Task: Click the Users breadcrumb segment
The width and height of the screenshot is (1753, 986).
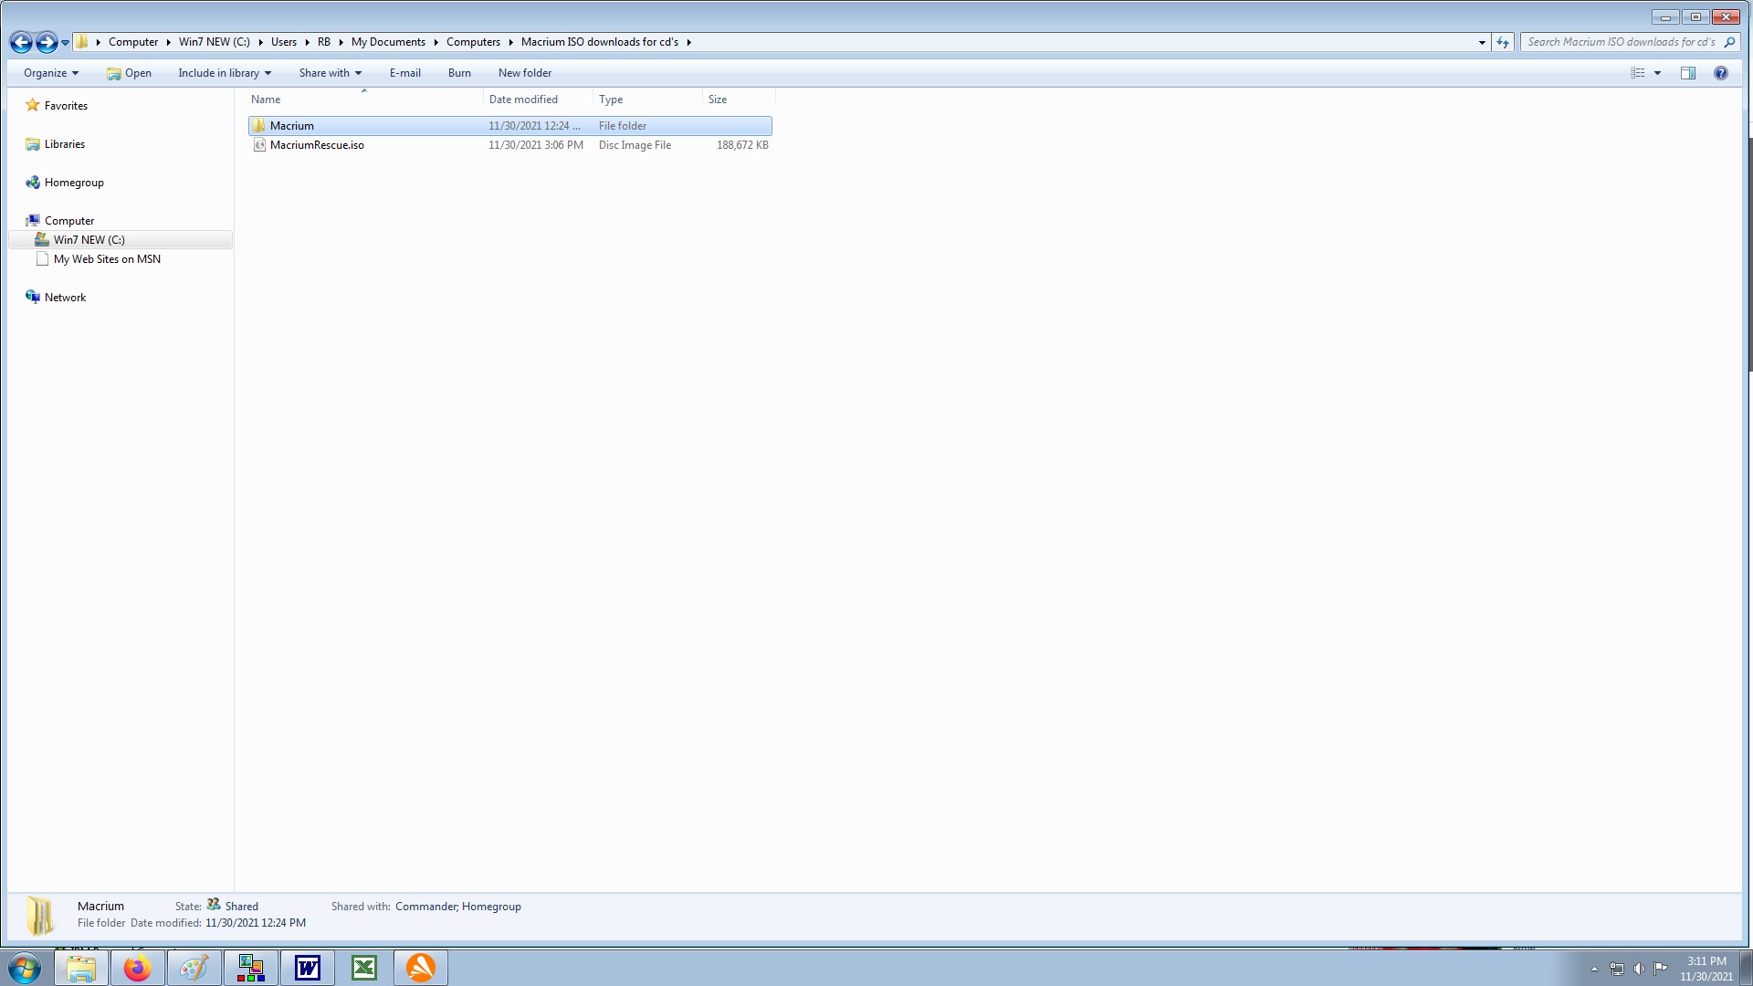Action: pyautogui.click(x=284, y=42)
